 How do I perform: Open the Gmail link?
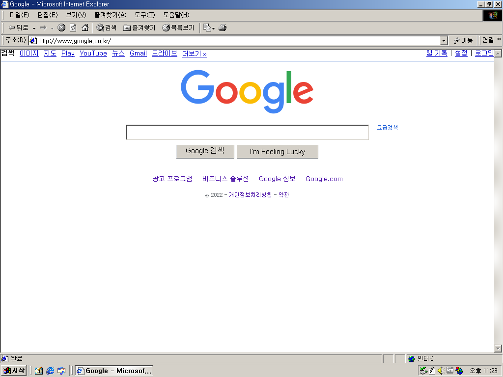(x=138, y=53)
